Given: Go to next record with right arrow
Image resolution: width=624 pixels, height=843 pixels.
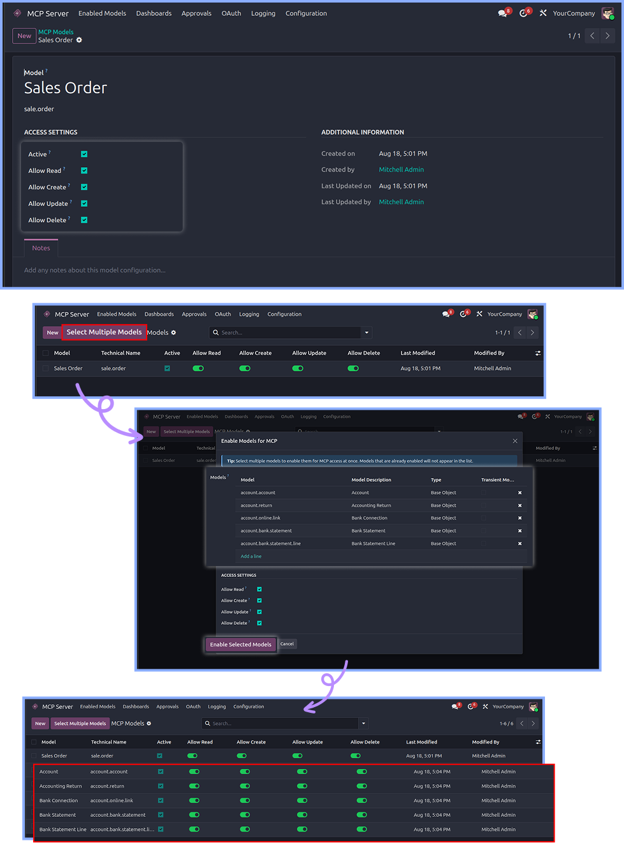Looking at the screenshot, I should 607,36.
